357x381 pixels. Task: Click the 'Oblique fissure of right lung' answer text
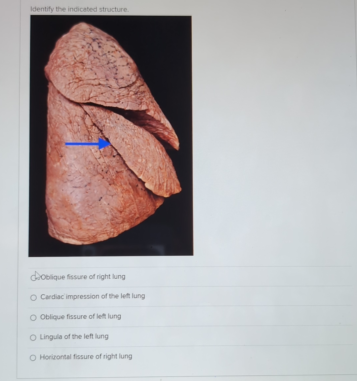83,277
